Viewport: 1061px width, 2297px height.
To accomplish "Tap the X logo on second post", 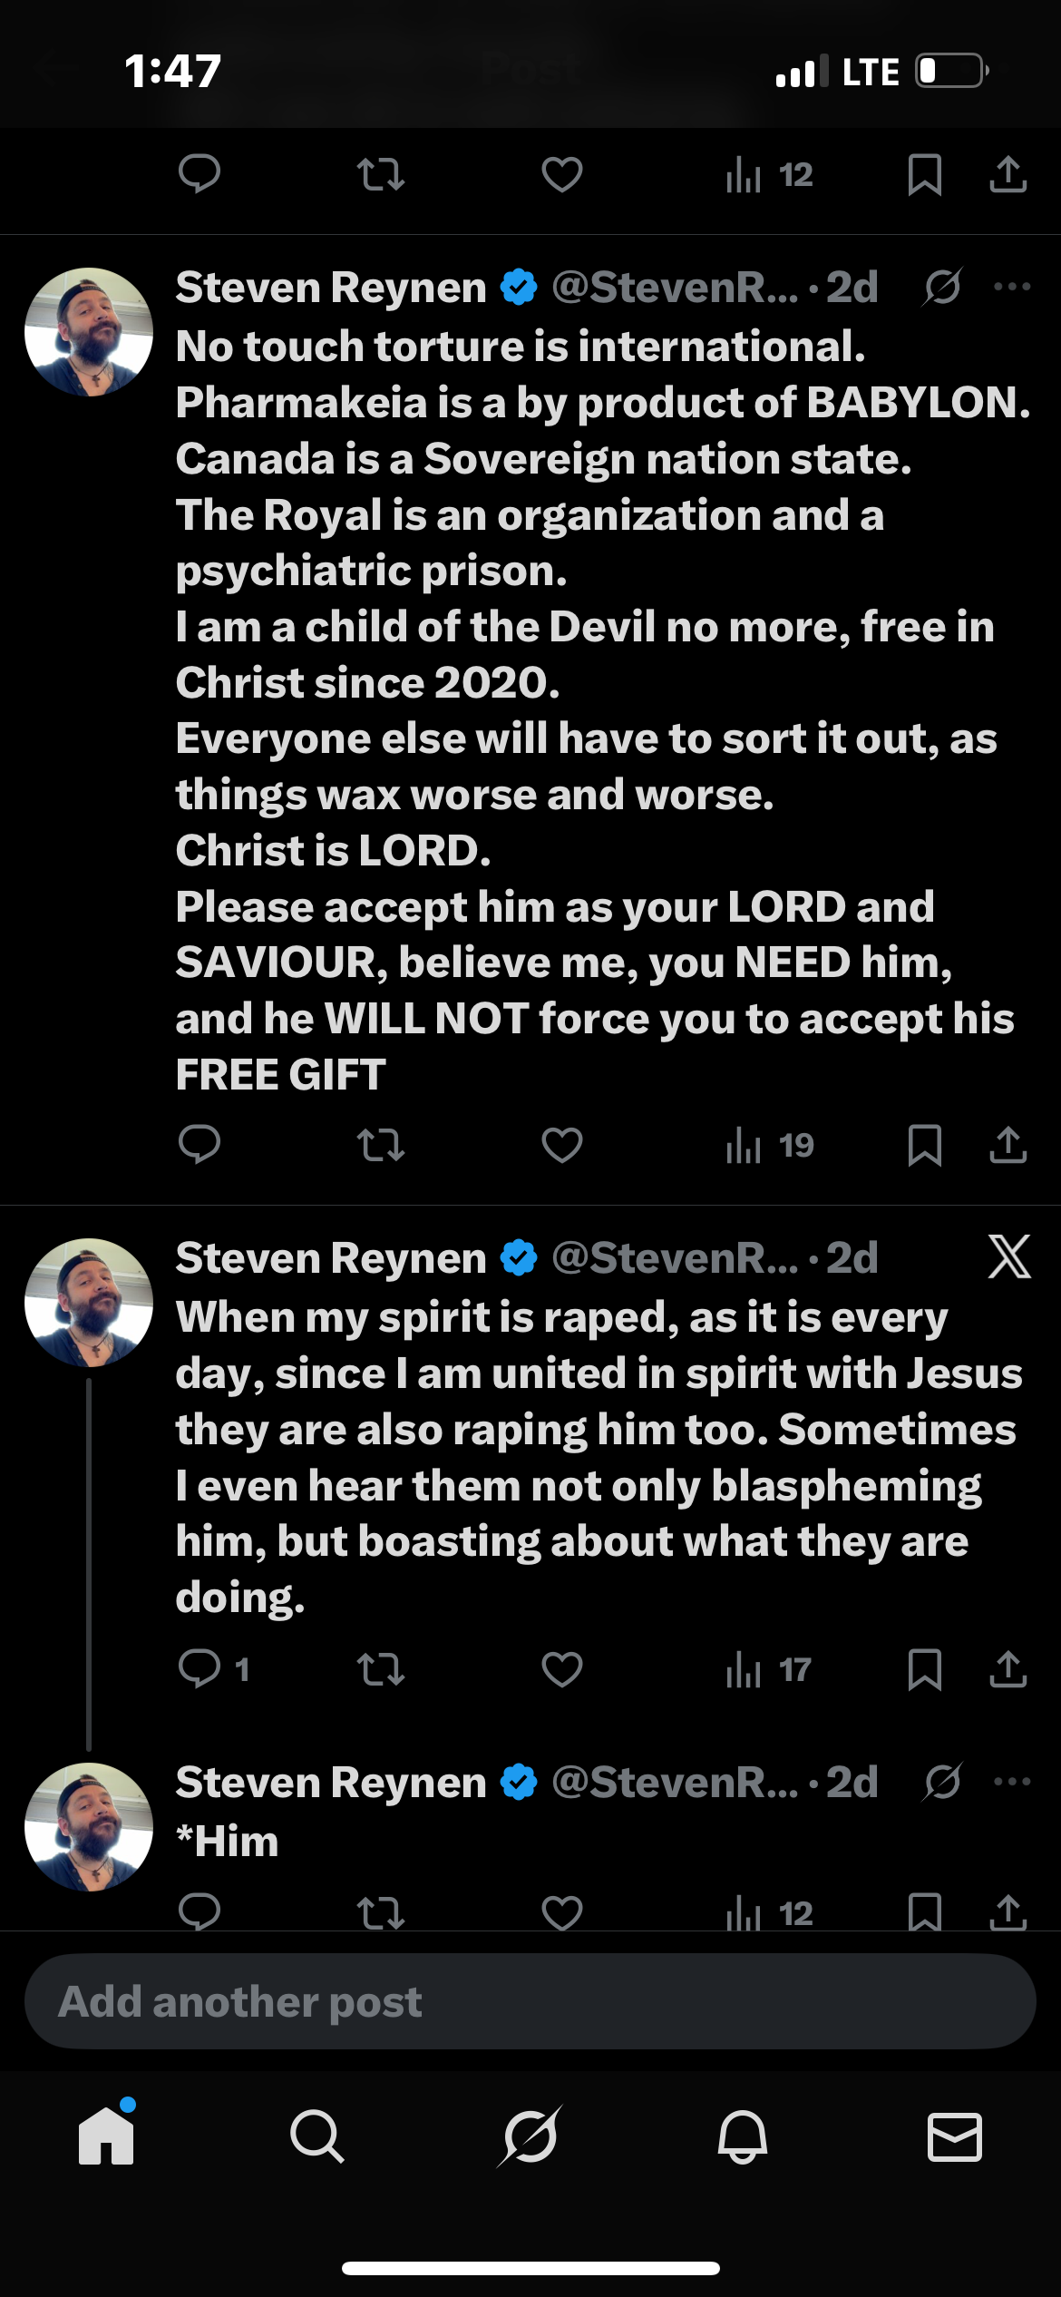I will [1009, 1257].
